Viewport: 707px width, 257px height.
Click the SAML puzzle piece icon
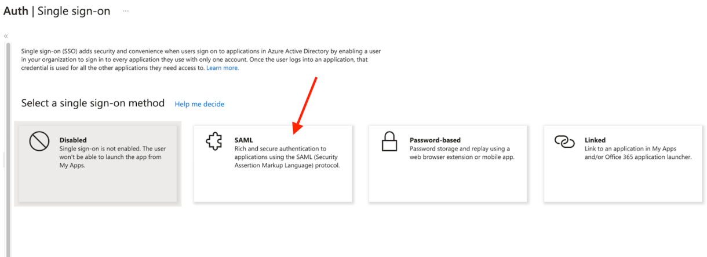214,141
